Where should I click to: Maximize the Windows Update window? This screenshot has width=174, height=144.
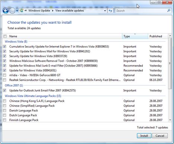pyautogui.click(x=159, y=2)
